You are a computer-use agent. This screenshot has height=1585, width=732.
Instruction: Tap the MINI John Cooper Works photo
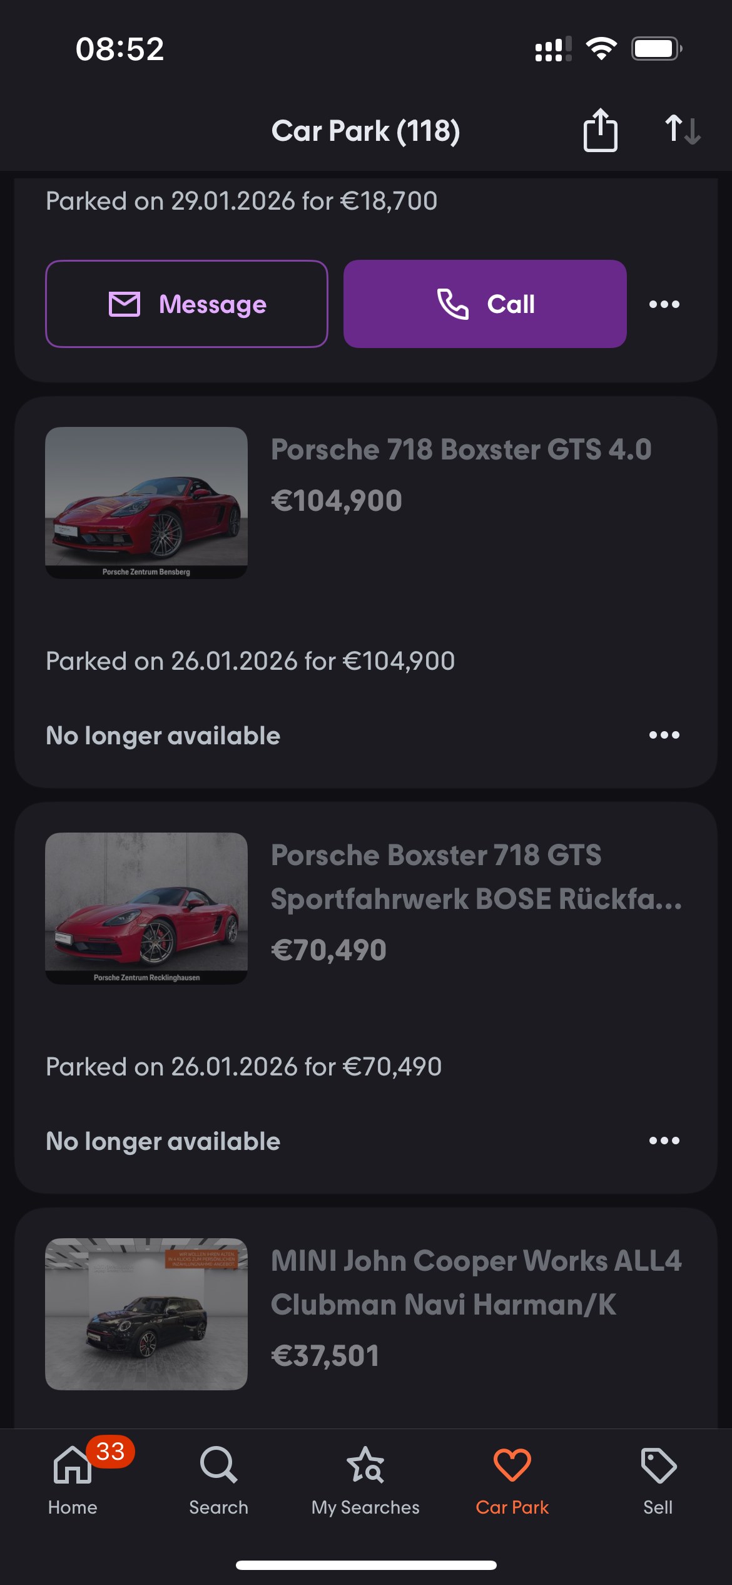[x=146, y=1313]
